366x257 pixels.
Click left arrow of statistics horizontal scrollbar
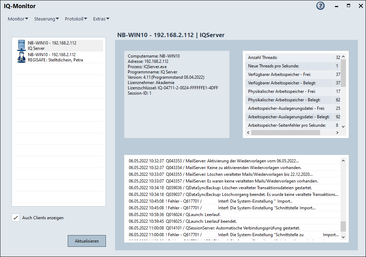click(x=248, y=133)
